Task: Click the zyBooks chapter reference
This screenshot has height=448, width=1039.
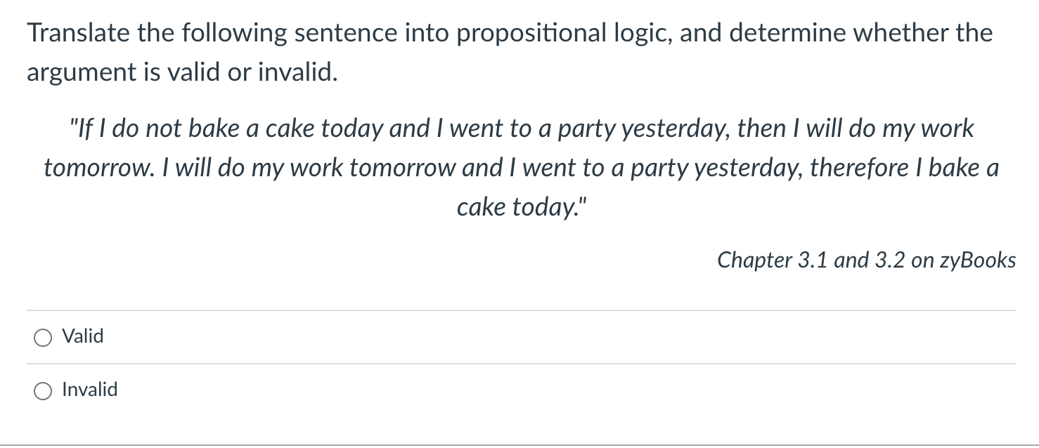Action: pos(866,260)
